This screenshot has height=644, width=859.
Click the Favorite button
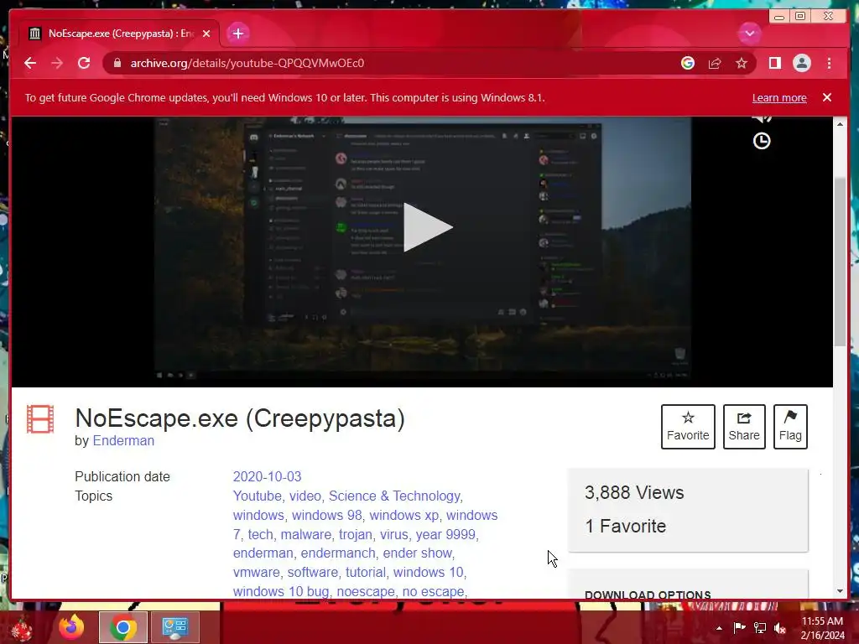(688, 427)
